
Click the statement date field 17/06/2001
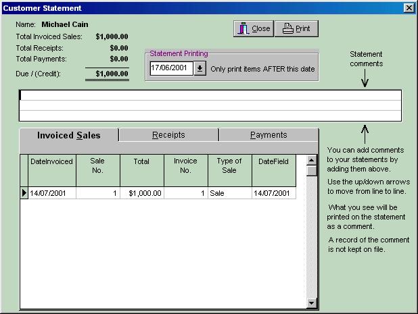pyautogui.click(x=172, y=68)
